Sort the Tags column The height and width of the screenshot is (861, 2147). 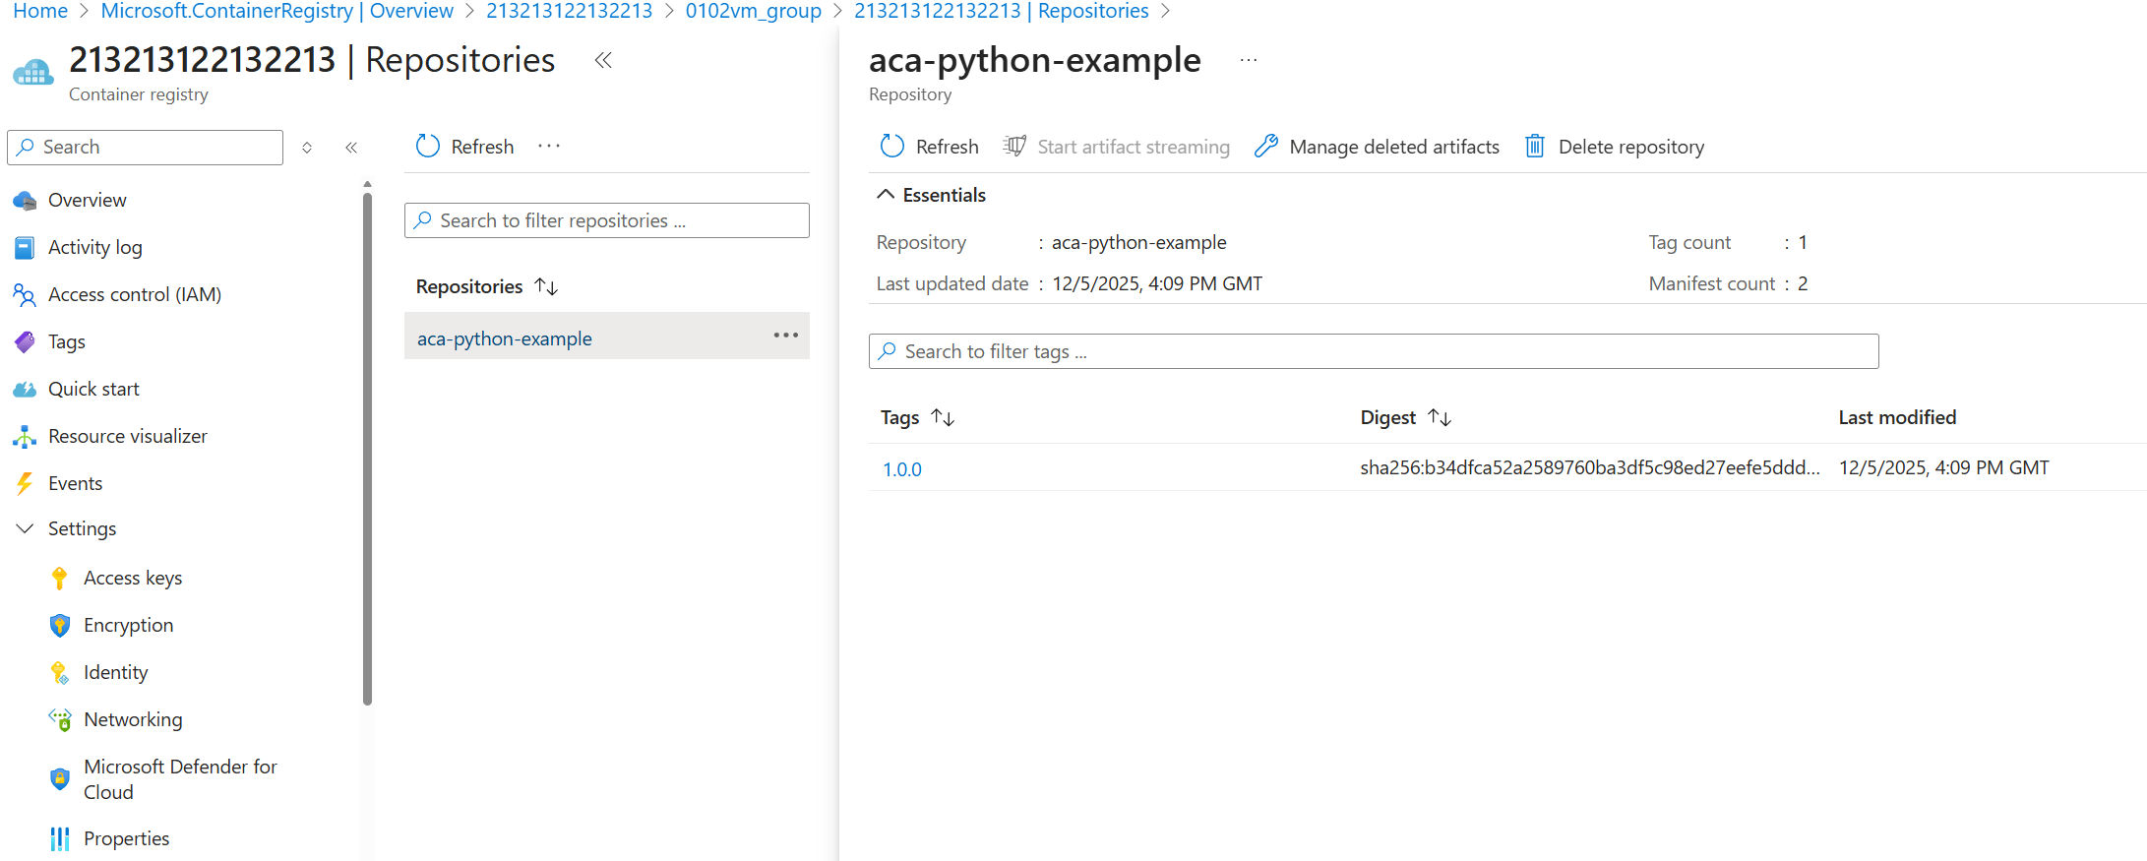click(943, 417)
